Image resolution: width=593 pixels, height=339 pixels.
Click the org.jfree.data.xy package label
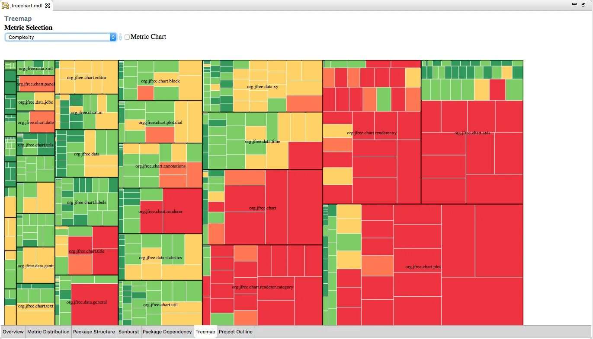tap(263, 86)
